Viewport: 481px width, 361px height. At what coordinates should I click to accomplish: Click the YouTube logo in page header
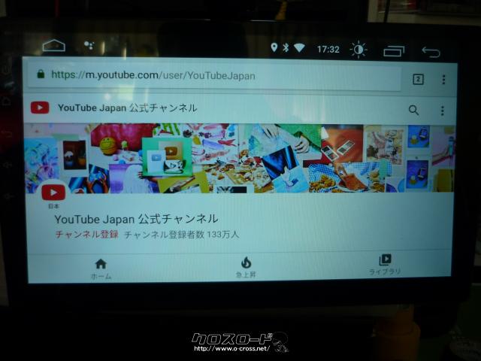point(40,108)
